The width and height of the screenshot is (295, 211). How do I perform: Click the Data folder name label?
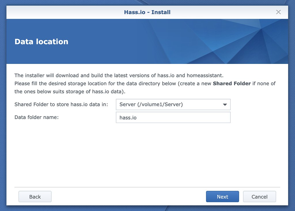[x=37, y=117]
